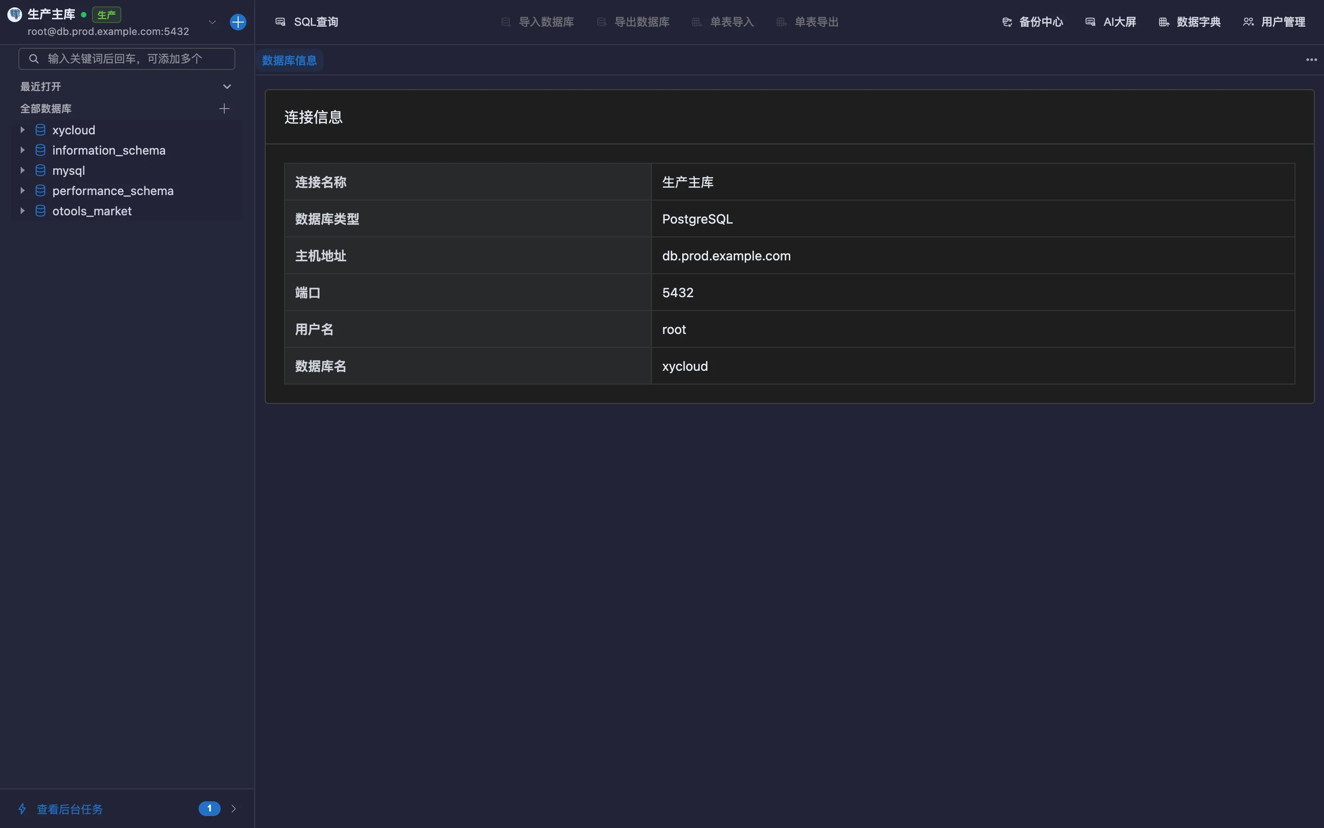Click the otools_market database icon
This screenshot has width=1324, height=828.
40,211
